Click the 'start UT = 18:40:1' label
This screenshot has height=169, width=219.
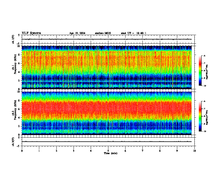(x=134, y=33)
